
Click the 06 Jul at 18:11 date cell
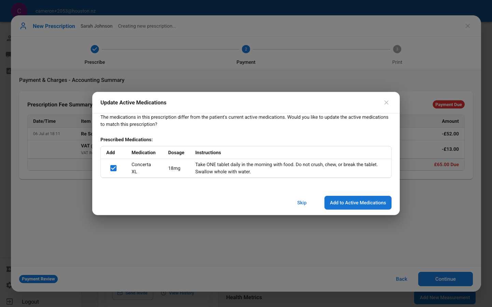tap(46, 134)
